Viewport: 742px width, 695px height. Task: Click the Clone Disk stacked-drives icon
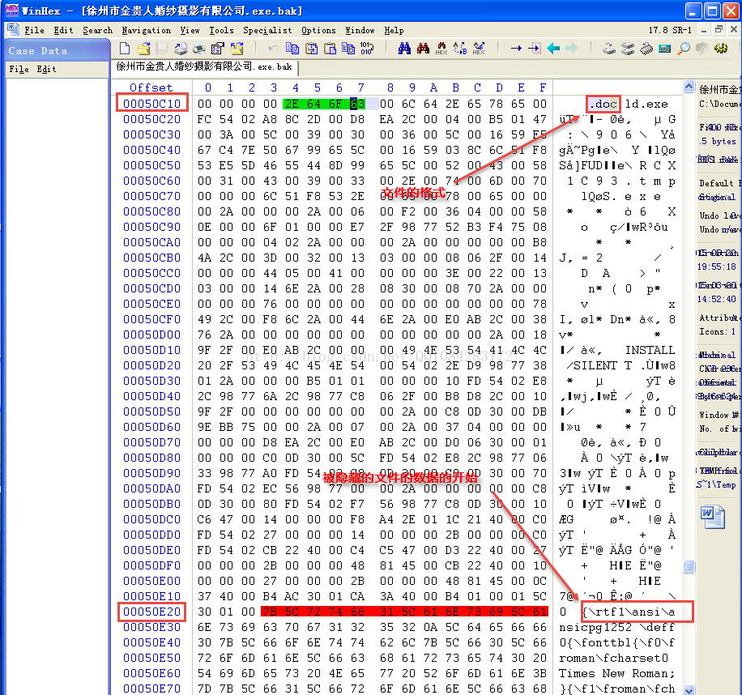(628, 49)
